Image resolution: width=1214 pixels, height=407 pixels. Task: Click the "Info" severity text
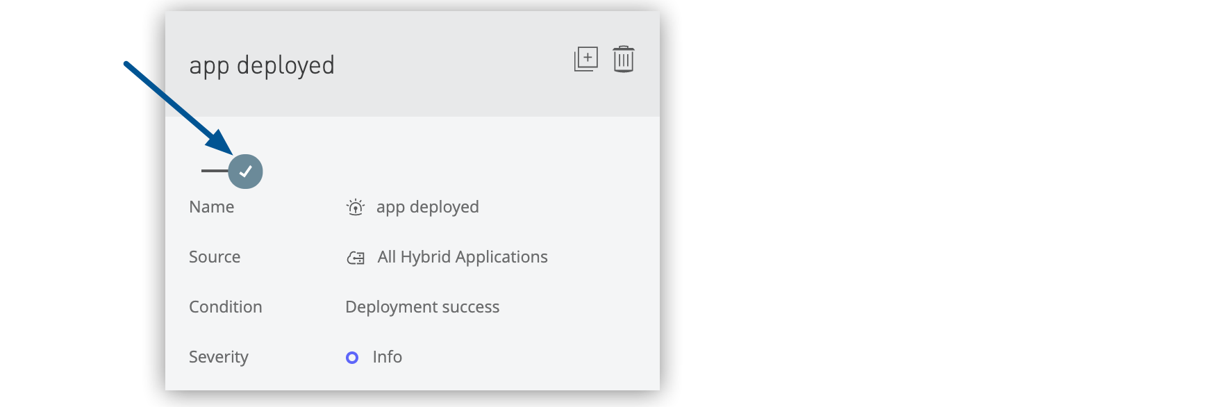pos(387,357)
